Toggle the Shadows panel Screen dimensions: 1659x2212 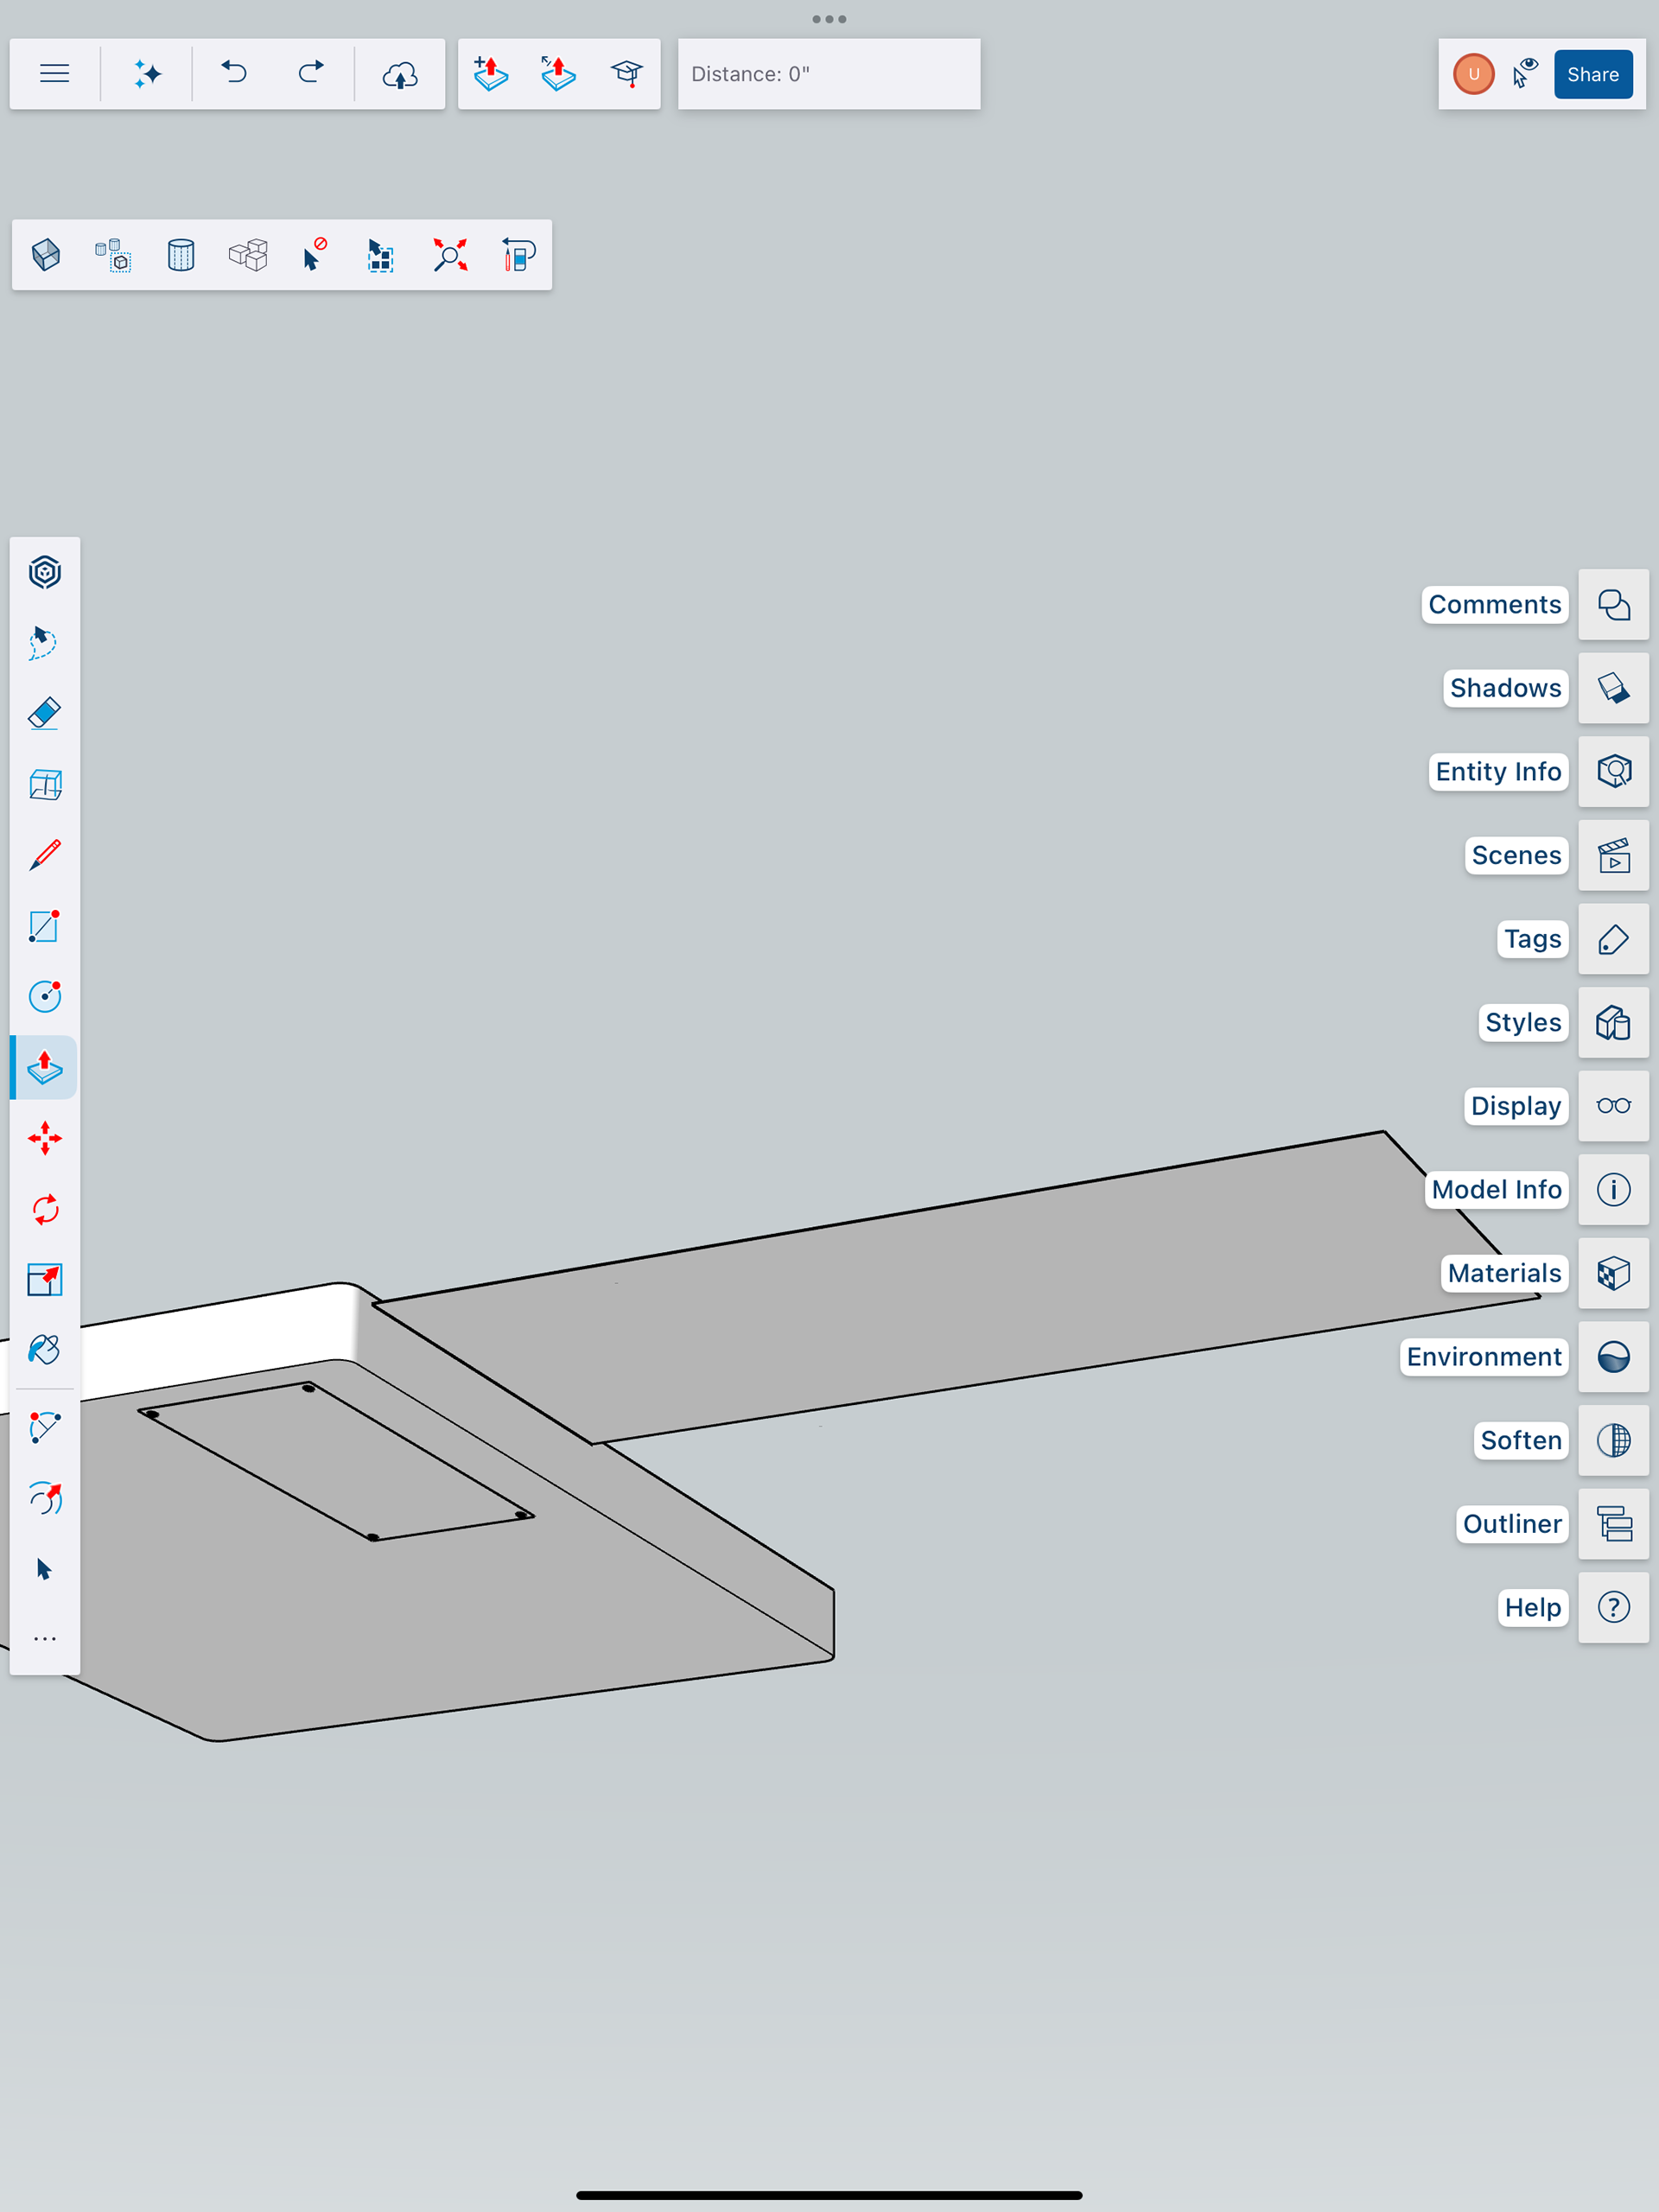click(x=1613, y=688)
